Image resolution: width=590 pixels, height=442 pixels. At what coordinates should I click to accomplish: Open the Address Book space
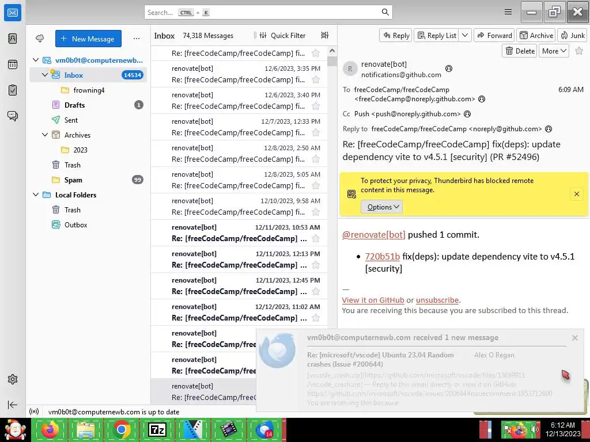tap(13, 39)
